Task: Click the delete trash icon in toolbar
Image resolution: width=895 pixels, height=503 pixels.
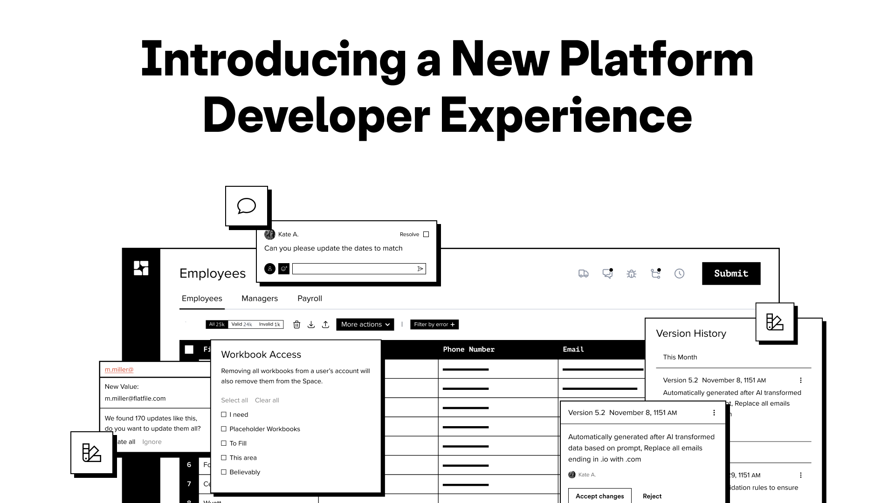Action: tap(296, 325)
